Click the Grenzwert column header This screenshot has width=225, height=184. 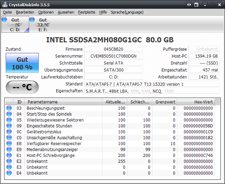pyautogui.click(x=165, y=102)
